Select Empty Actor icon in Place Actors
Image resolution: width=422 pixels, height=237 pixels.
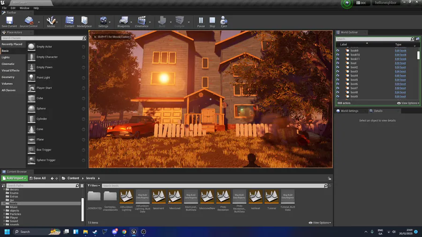point(31,47)
